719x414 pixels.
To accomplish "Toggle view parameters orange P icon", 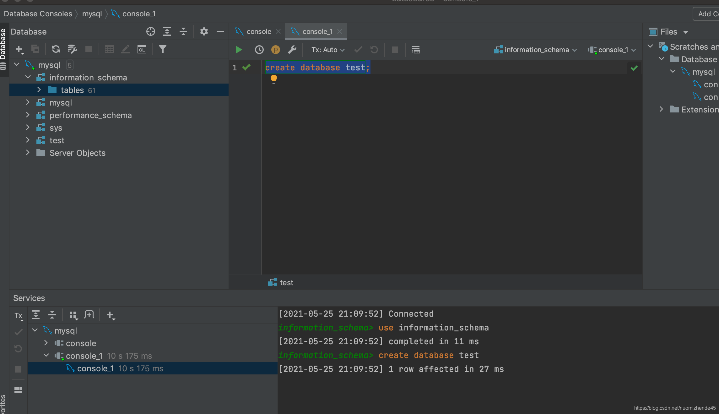I will pyautogui.click(x=275, y=50).
